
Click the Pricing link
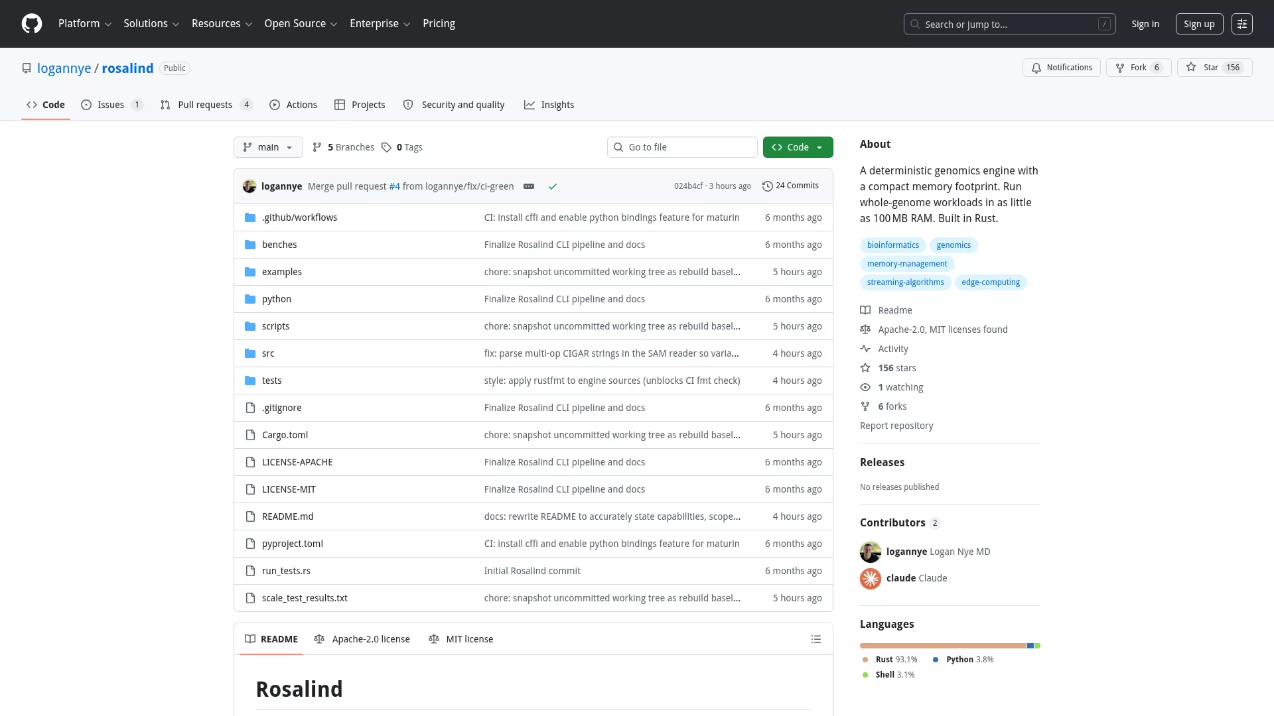click(x=439, y=24)
